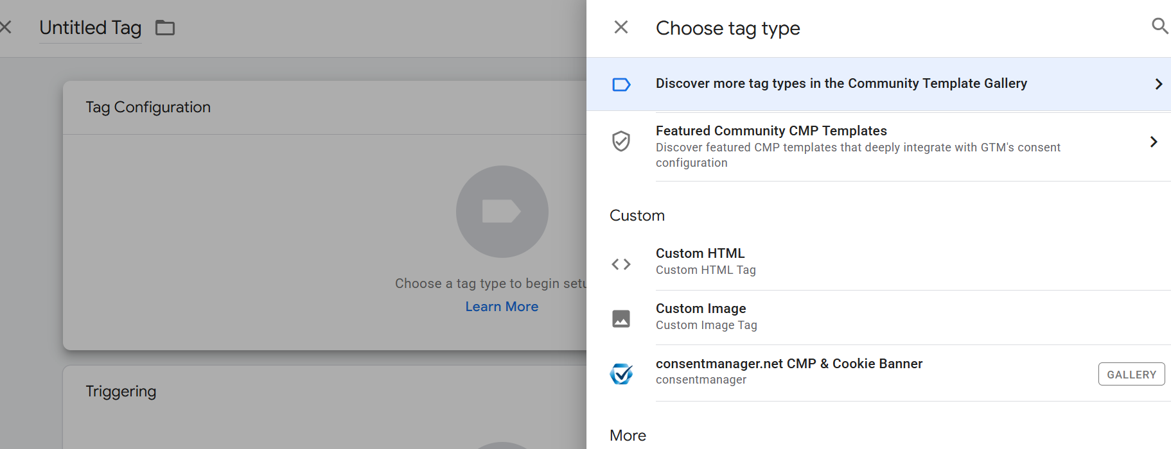Click the gray tag placeholder circle icon

click(502, 212)
